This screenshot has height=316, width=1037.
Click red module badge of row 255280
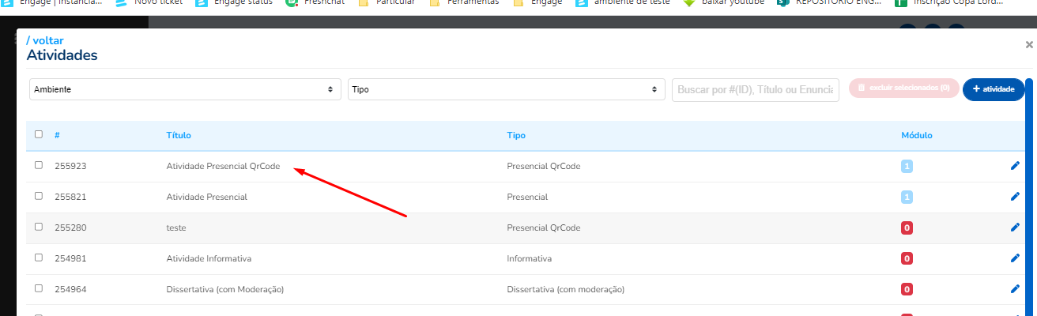(907, 228)
